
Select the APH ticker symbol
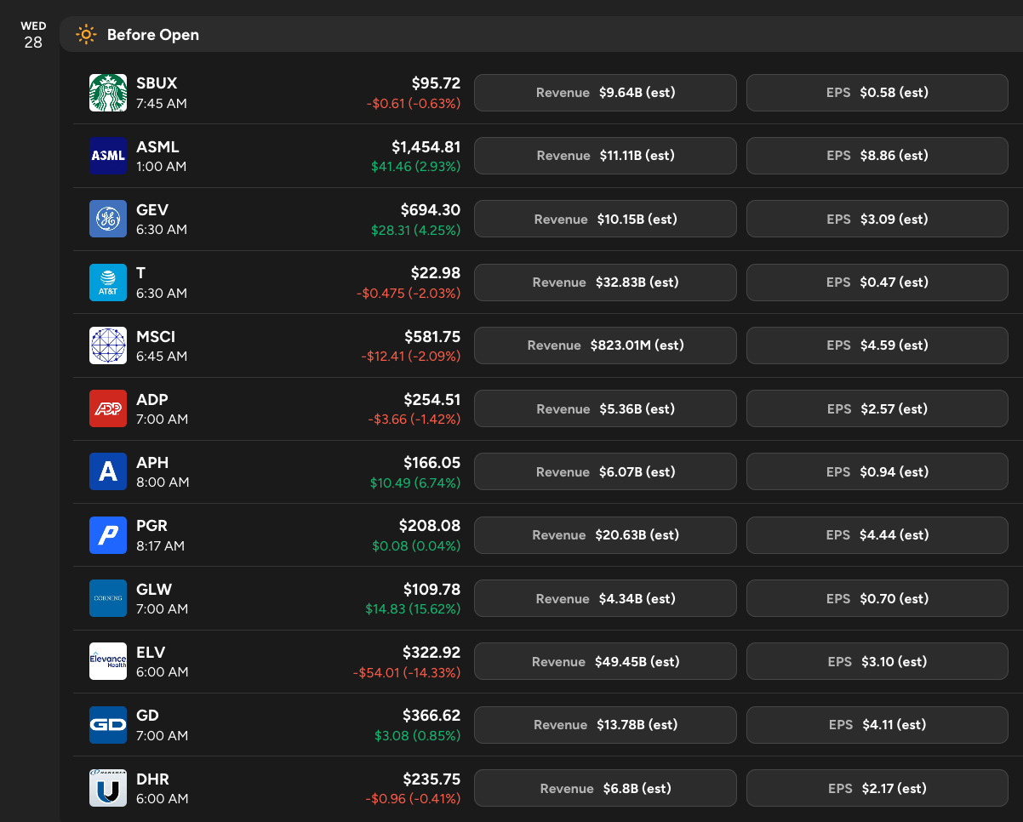pyautogui.click(x=152, y=462)
